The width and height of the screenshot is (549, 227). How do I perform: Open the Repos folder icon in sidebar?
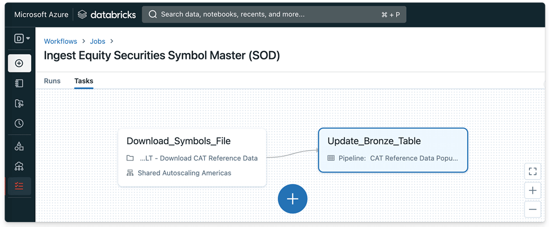click(x=19, y=104)
